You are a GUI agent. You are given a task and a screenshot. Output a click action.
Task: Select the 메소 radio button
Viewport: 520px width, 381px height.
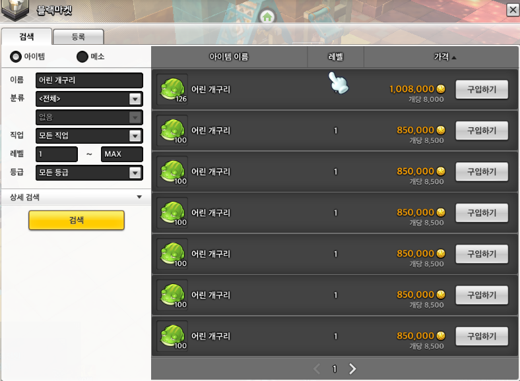(x=82, y=57)
